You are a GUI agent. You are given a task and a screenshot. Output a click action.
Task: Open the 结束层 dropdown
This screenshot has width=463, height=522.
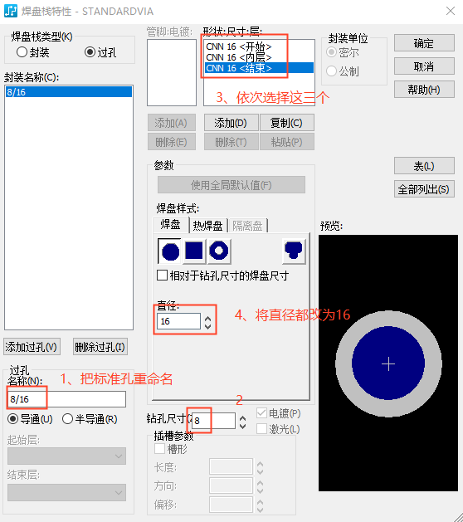coord(66,492)
